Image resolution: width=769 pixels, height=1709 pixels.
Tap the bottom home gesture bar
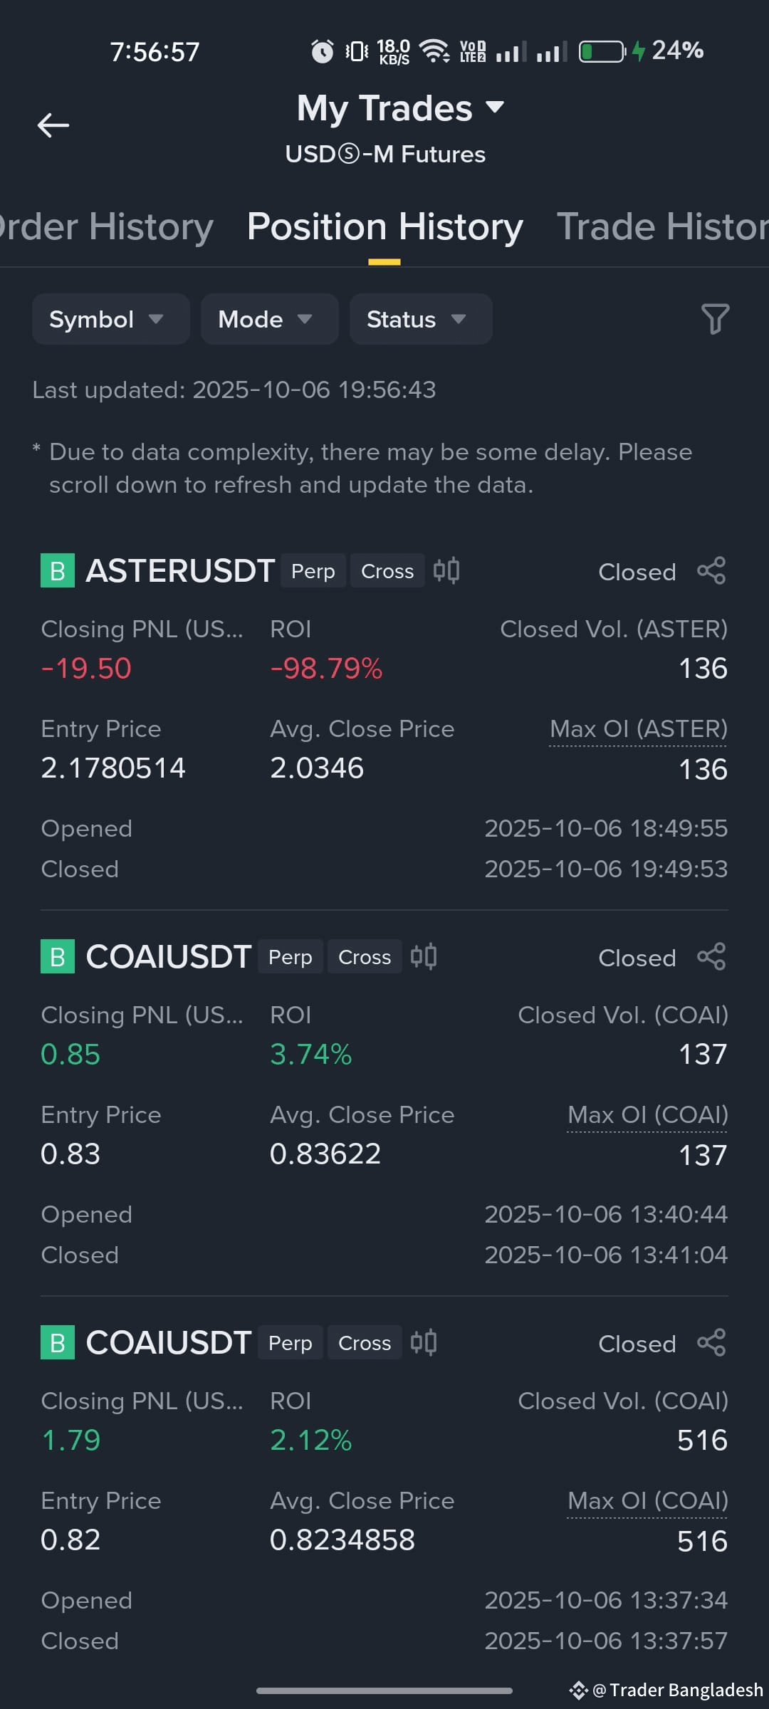[384, 1690]
